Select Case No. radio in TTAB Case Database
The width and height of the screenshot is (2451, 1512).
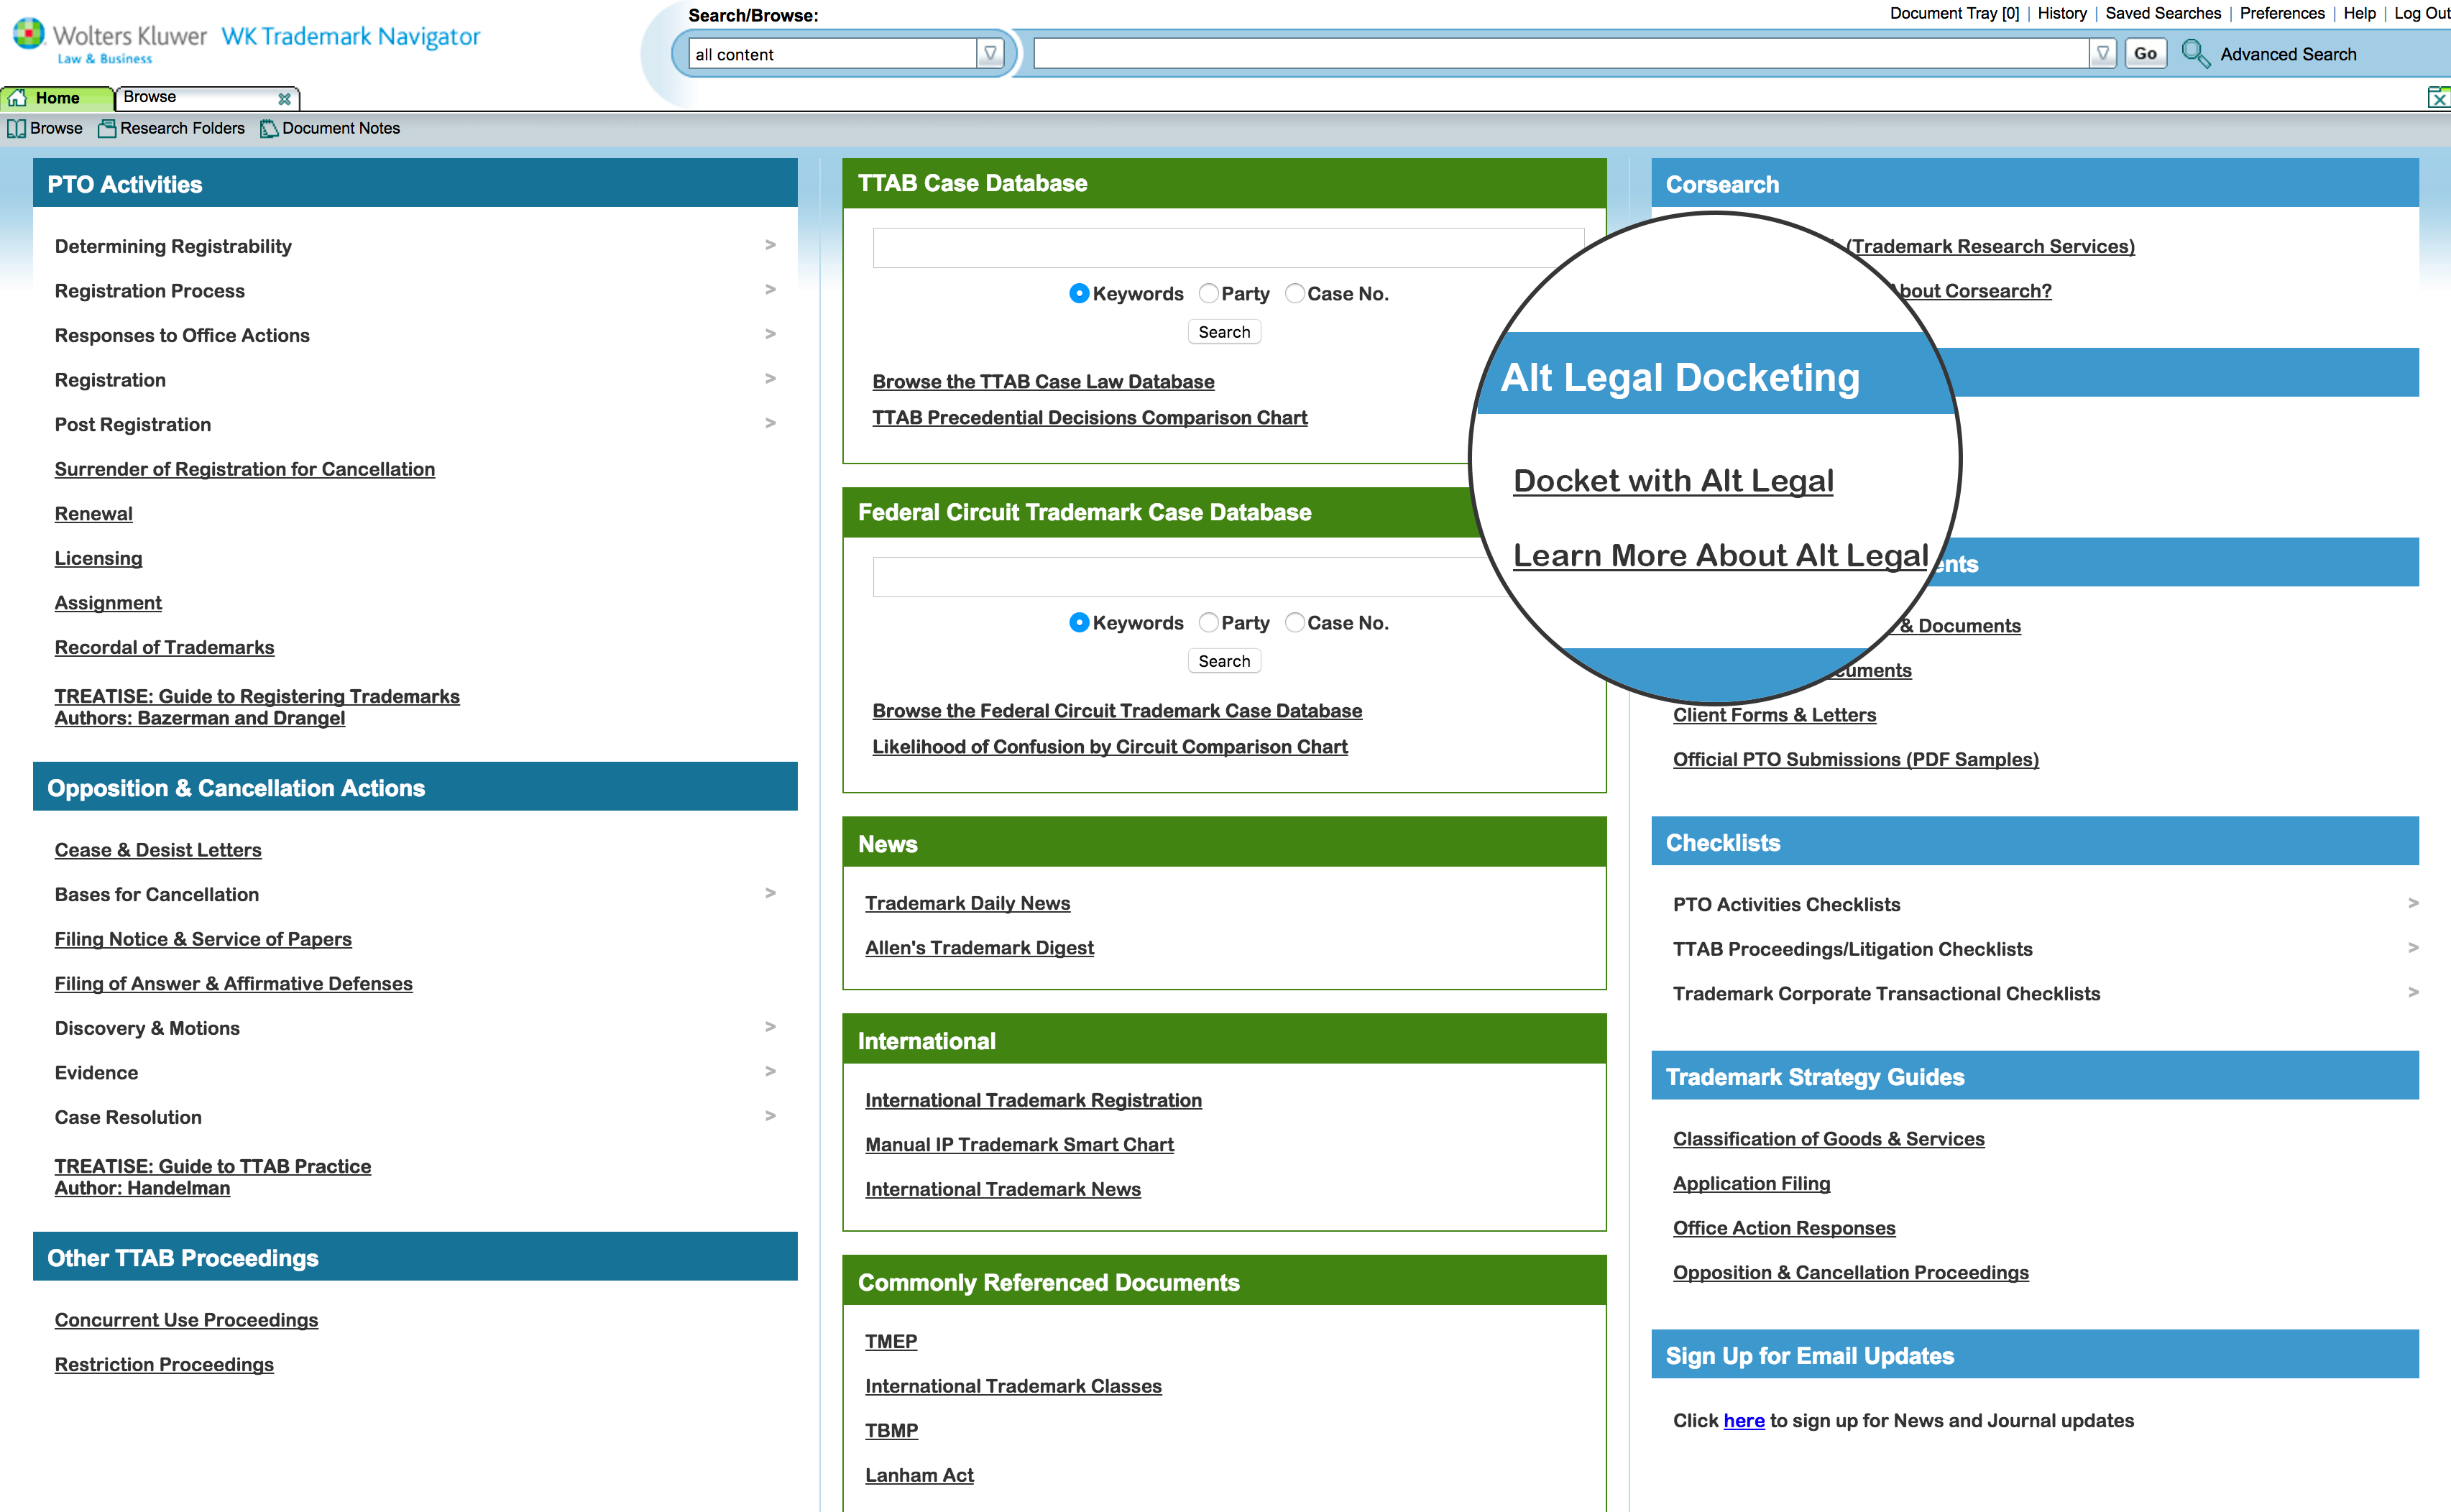coord(1294,293)
